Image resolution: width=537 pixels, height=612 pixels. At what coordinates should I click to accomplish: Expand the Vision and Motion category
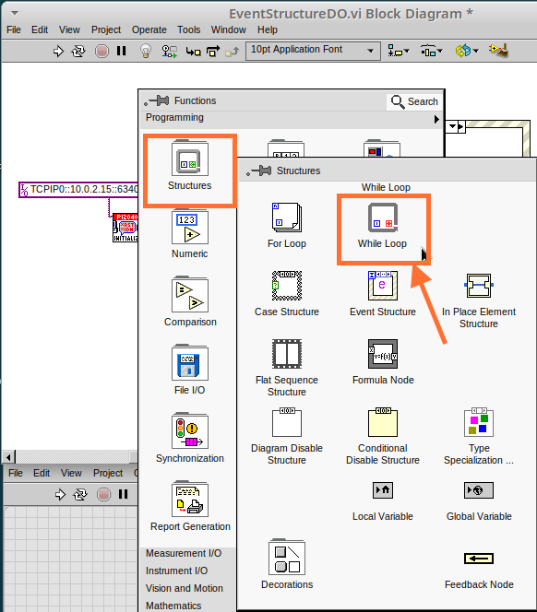tap(185, 588)
